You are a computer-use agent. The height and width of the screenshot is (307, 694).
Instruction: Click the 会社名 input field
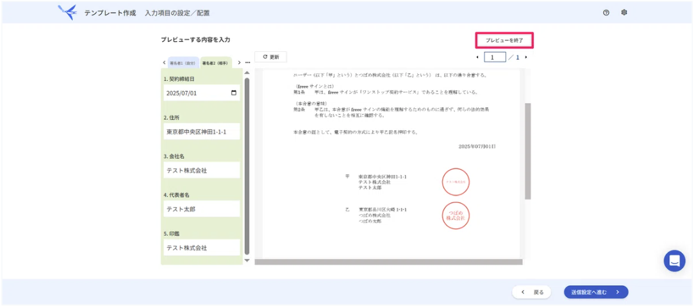coord(202,170)
